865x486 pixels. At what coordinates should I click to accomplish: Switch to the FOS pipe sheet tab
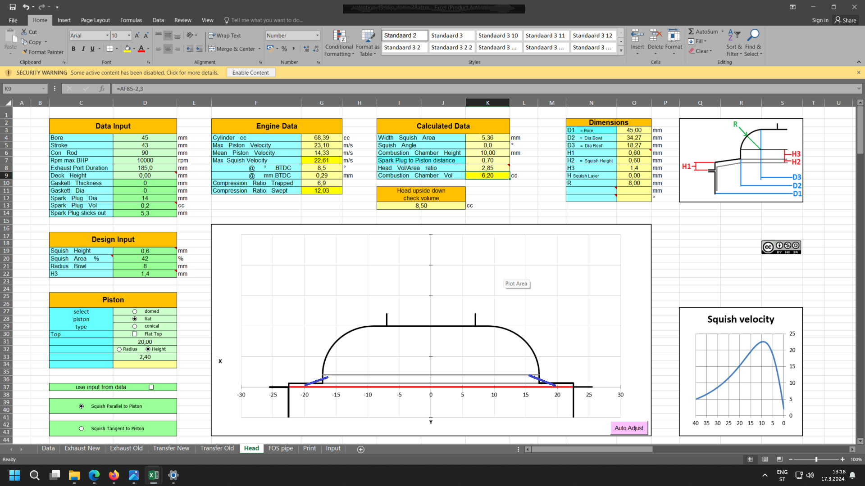280,448
